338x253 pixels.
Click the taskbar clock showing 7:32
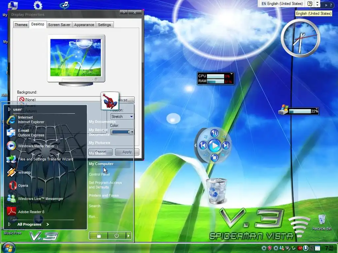click(x=329, y=248)
